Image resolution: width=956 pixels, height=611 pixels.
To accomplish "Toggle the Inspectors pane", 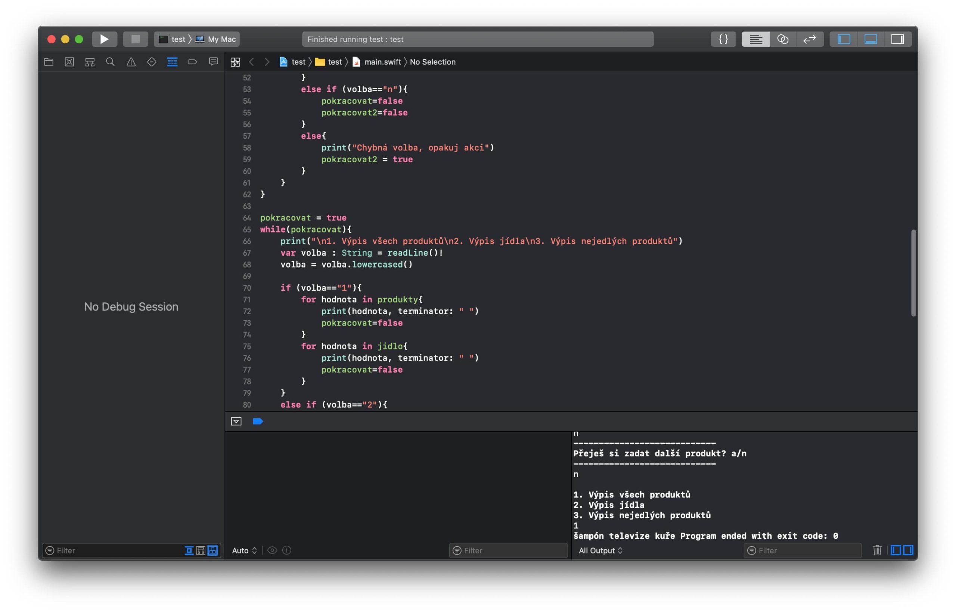I will pos(897,39).
